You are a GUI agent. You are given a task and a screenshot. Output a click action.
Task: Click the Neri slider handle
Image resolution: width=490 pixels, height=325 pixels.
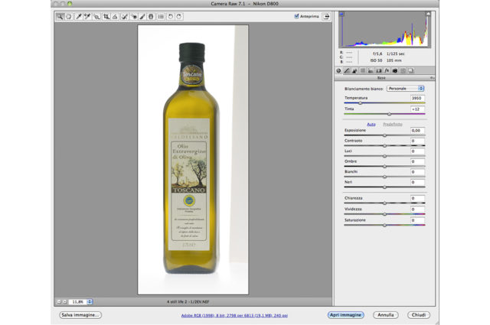point(384,187)
